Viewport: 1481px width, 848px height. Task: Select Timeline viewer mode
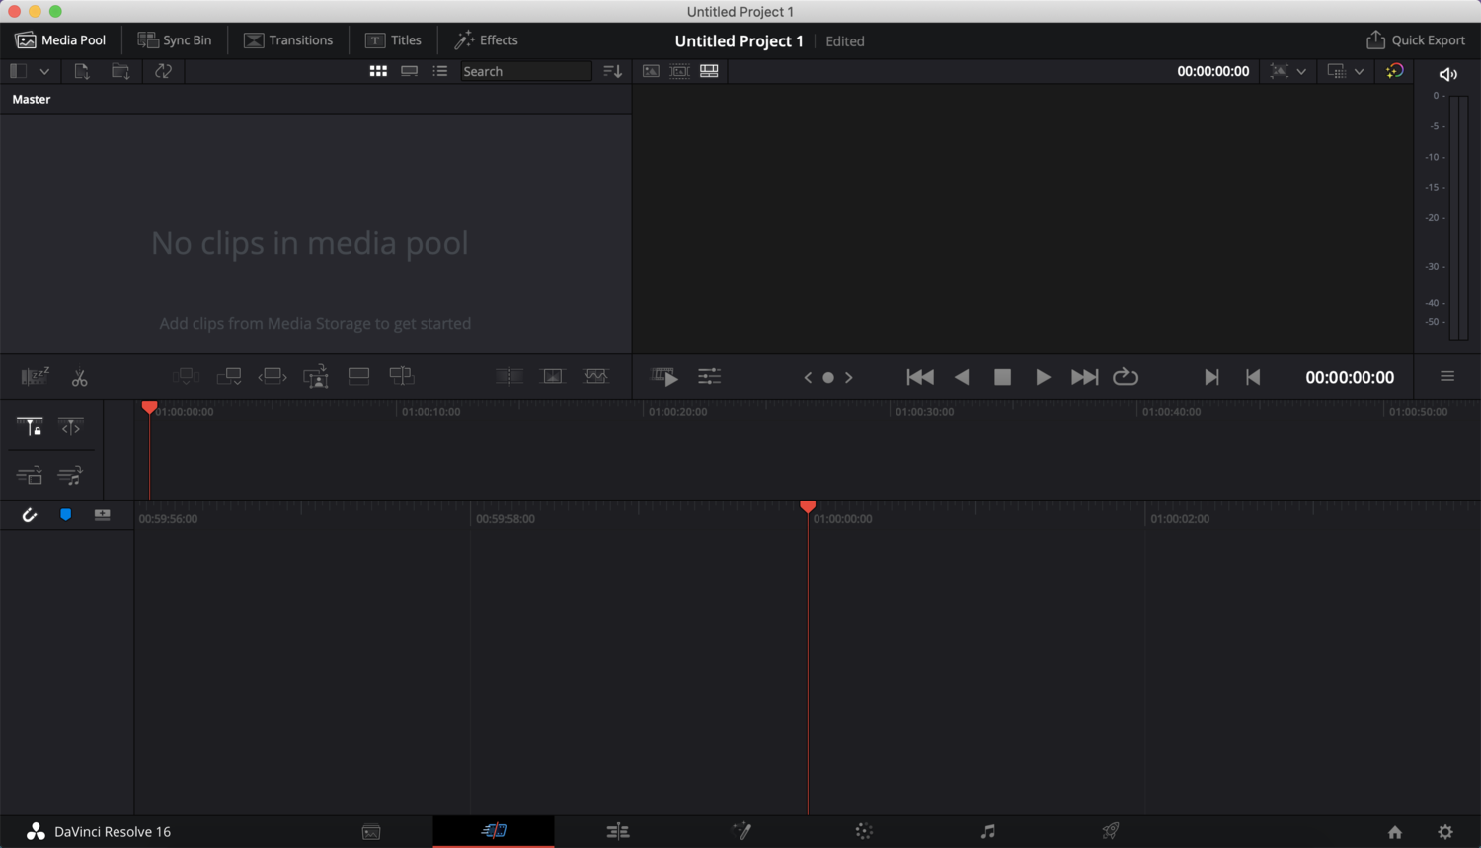[x=709, y=71]
